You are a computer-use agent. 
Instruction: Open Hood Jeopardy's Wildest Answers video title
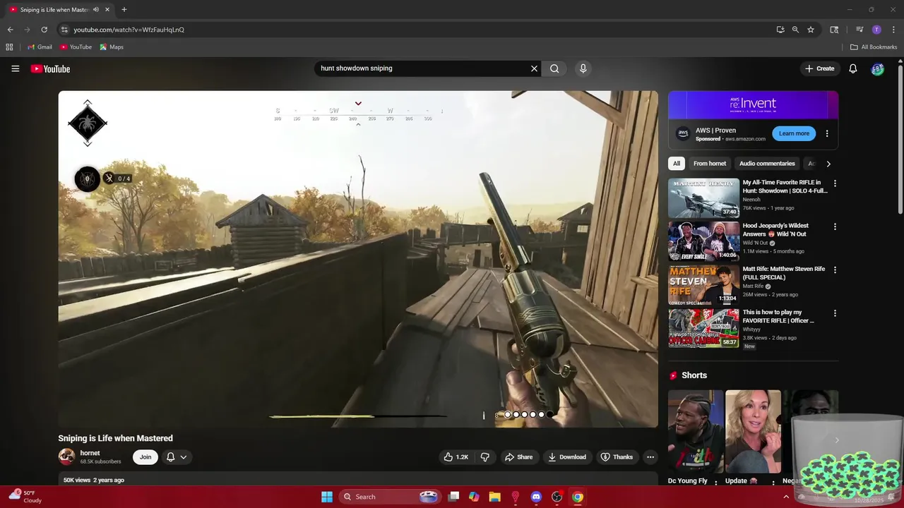[775, 230]
